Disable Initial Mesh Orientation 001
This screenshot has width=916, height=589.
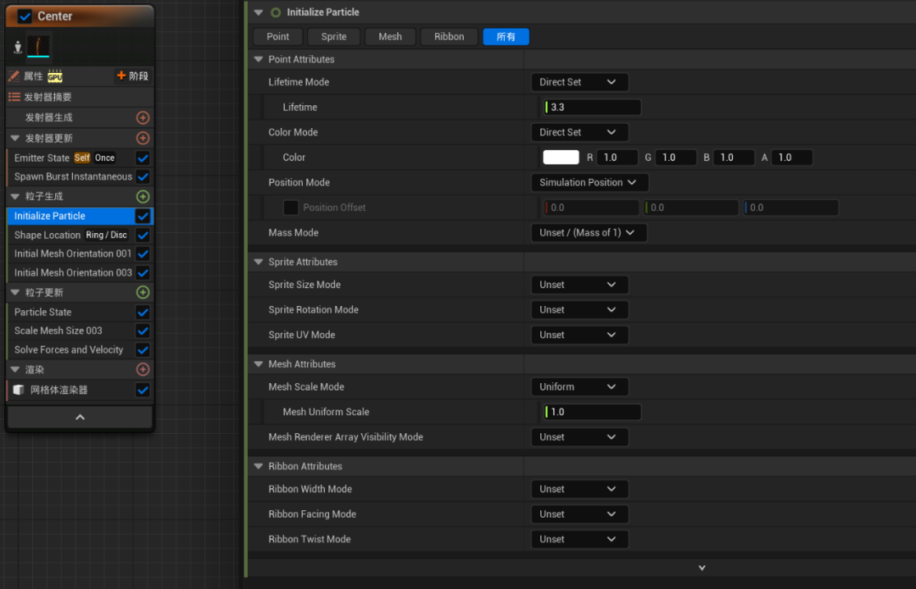[142, 254]
